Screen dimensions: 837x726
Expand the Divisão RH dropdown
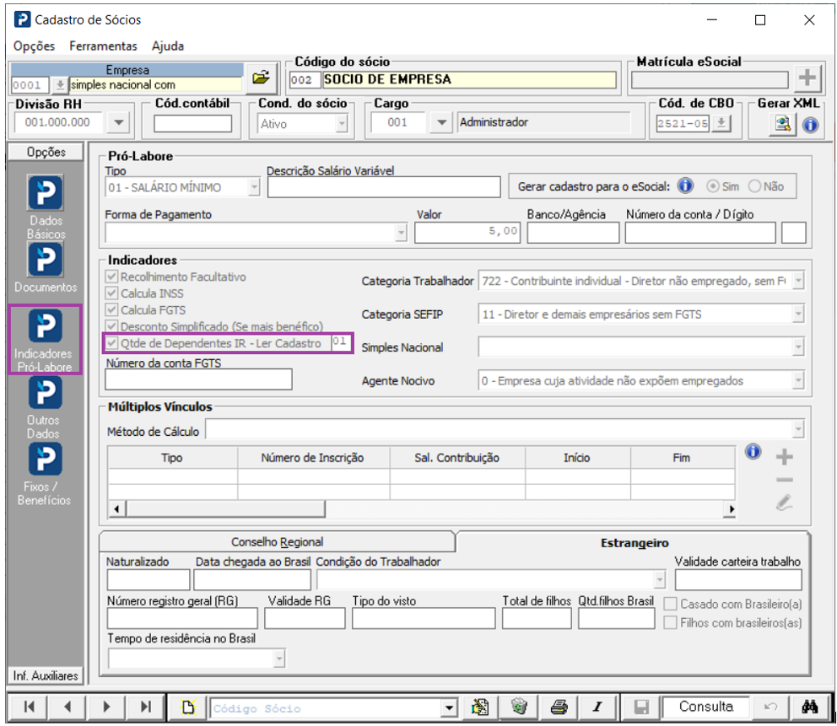pyautogui.click(x=118, y=123)
